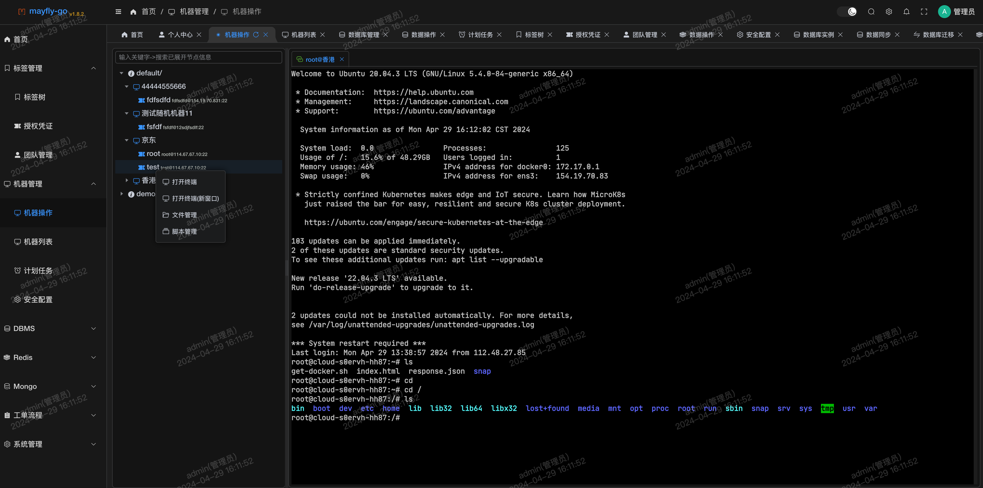Open 团队管理 sidebar item
983x488 pixels.
pyautogui.click(x=53, y=155)
